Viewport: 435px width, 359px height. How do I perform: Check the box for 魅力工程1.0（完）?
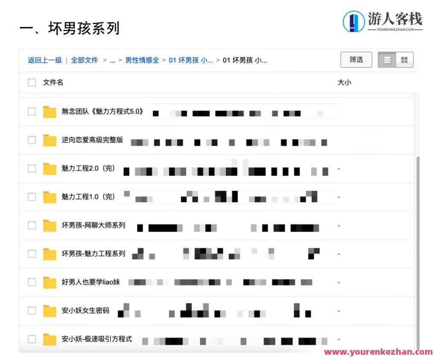pos(32,197)
